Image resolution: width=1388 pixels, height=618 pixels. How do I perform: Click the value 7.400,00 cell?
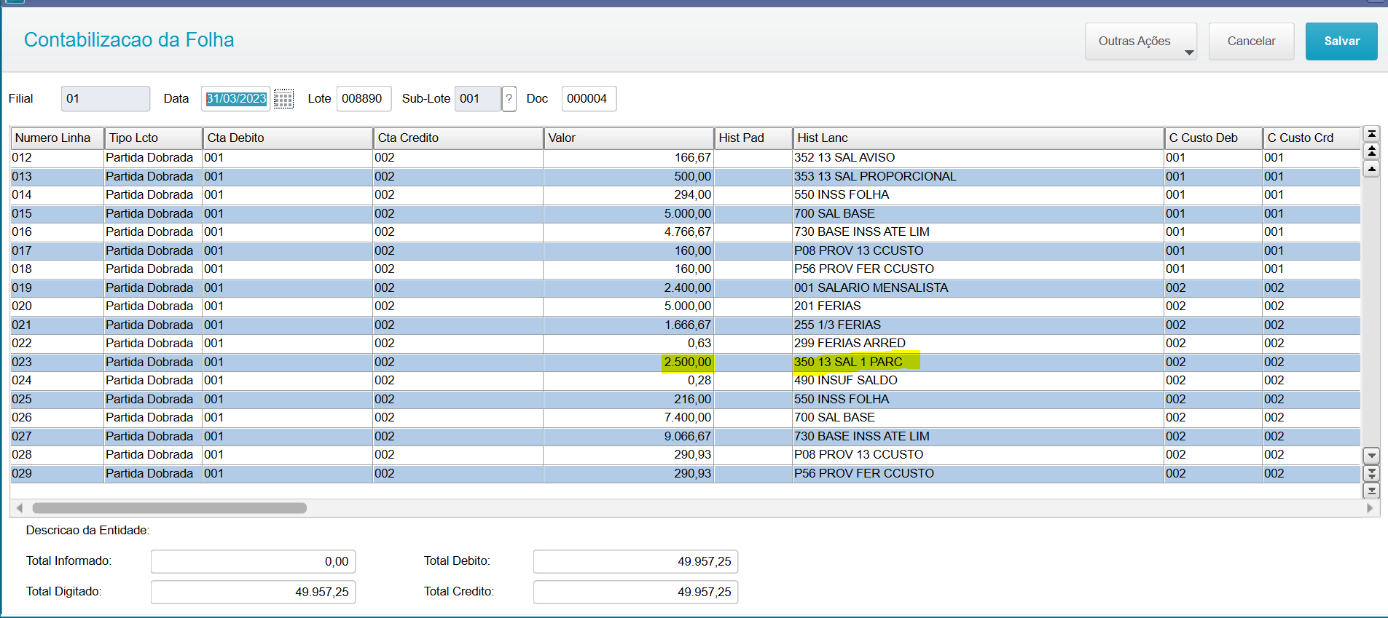(629, 418)
